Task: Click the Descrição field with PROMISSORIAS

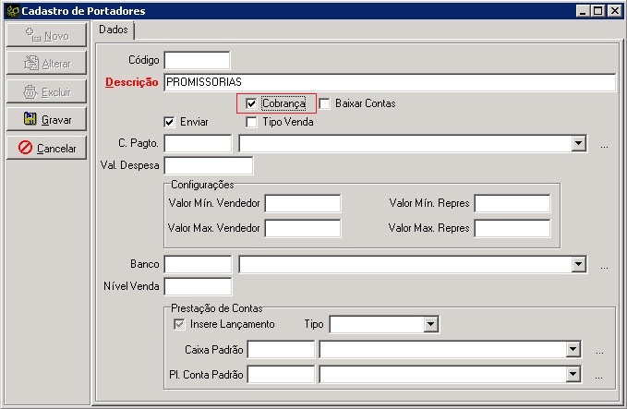Action: (388, 83)
